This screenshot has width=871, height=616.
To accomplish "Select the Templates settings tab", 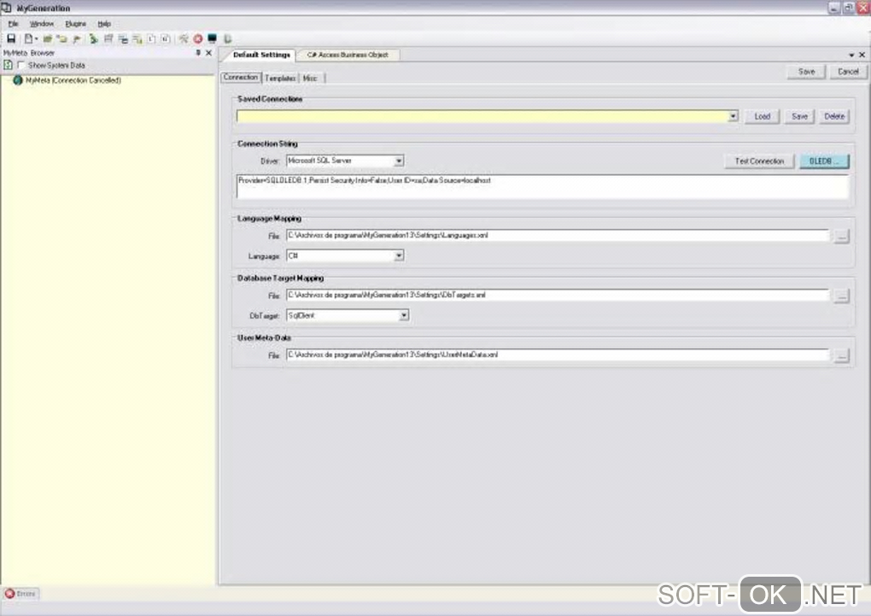I will tap(280, 79).
